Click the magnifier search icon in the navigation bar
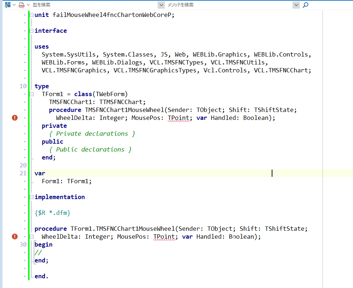 [x=306, y=5]
